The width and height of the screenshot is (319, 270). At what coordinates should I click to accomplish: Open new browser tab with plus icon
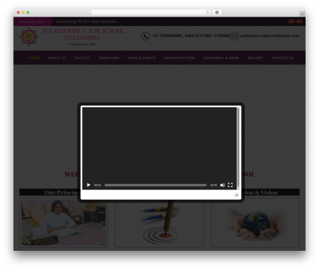tap(302, 14)
